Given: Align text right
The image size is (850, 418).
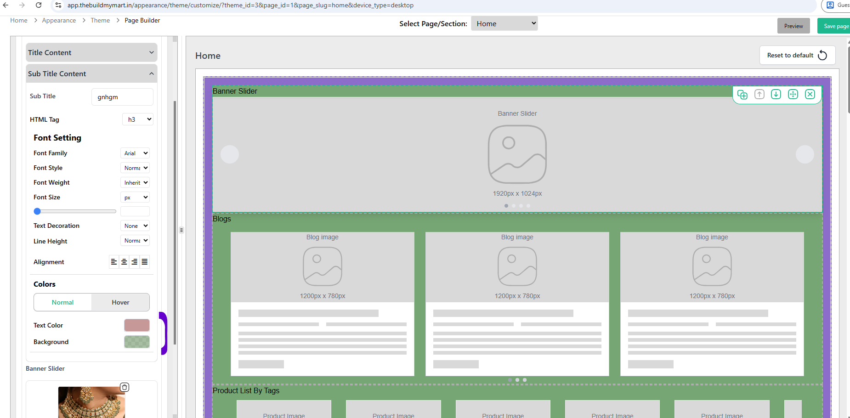Looking at the screenshot, I should [x=134, y=262].
